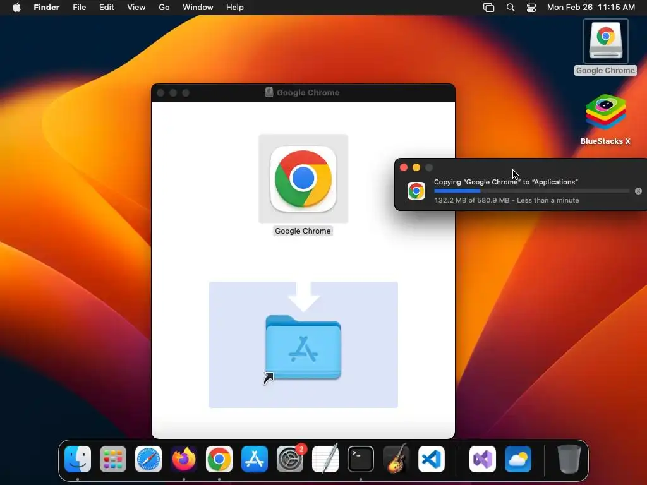Open Google Chrome from the Dock
The width and height of the screenshot is (647, 485).
[x=219, y=459]
